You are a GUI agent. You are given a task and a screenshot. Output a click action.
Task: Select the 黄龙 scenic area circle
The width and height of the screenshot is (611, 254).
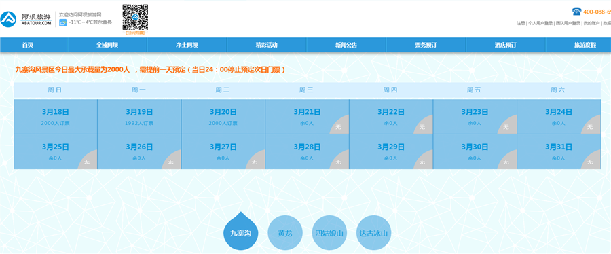click(x=285, y=233)
